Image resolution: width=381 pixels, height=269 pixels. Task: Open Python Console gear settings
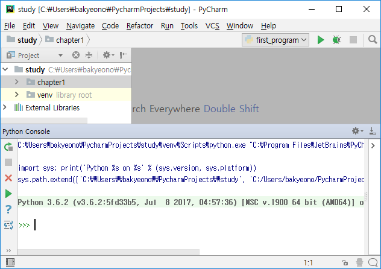coord(357,131)
